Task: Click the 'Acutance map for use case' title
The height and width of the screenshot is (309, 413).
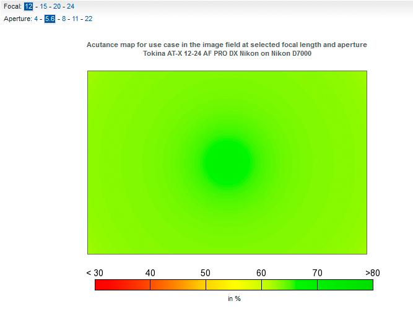Action: coord(227,45)
